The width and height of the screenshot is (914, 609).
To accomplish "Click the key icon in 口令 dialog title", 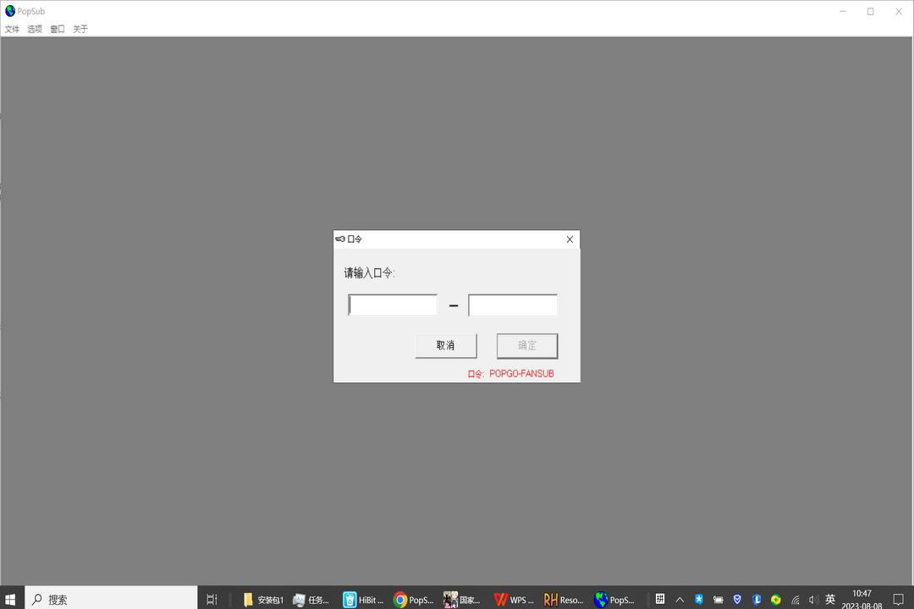I will (x=340, y=239).
